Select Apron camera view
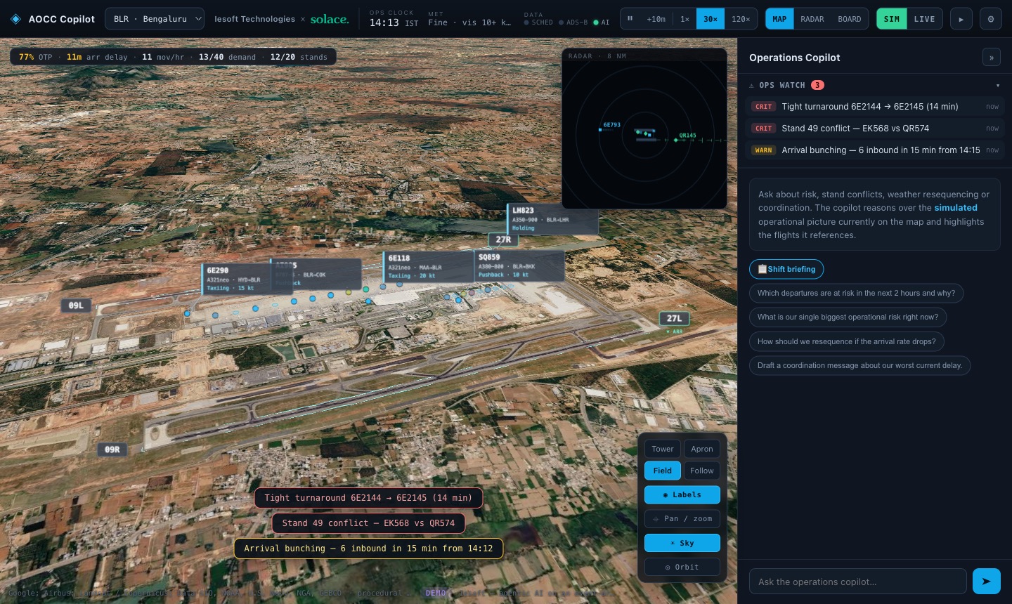1012x604 pixels. click(x=701, y=449)
